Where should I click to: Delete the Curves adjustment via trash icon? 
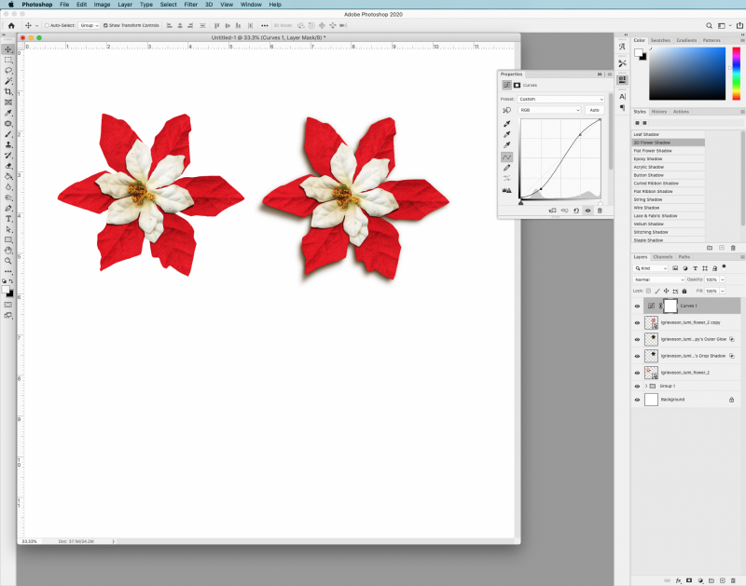pos(600,211)
